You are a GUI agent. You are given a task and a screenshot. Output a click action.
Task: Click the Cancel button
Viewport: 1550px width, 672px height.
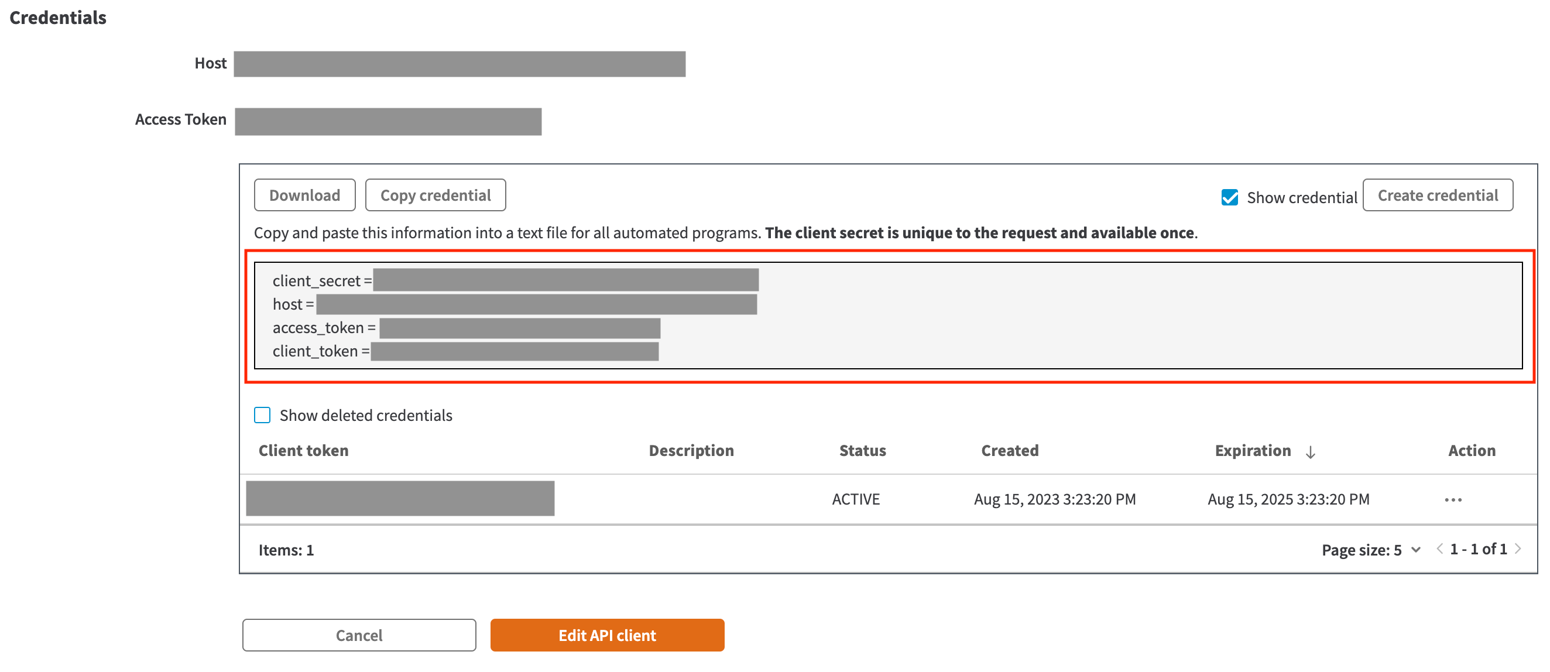[359, 635]
